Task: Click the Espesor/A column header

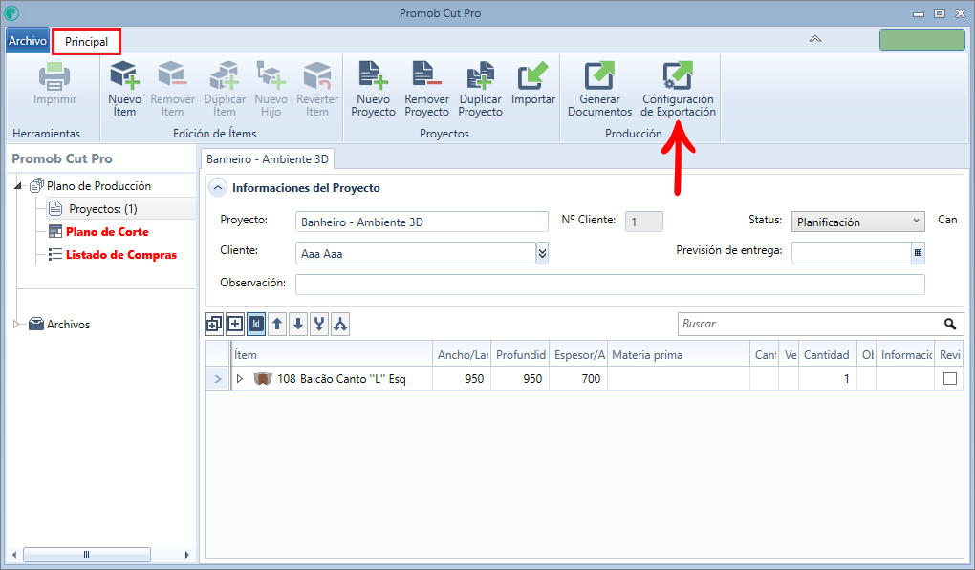Action: pyautogui.click(x=578, y=354)
